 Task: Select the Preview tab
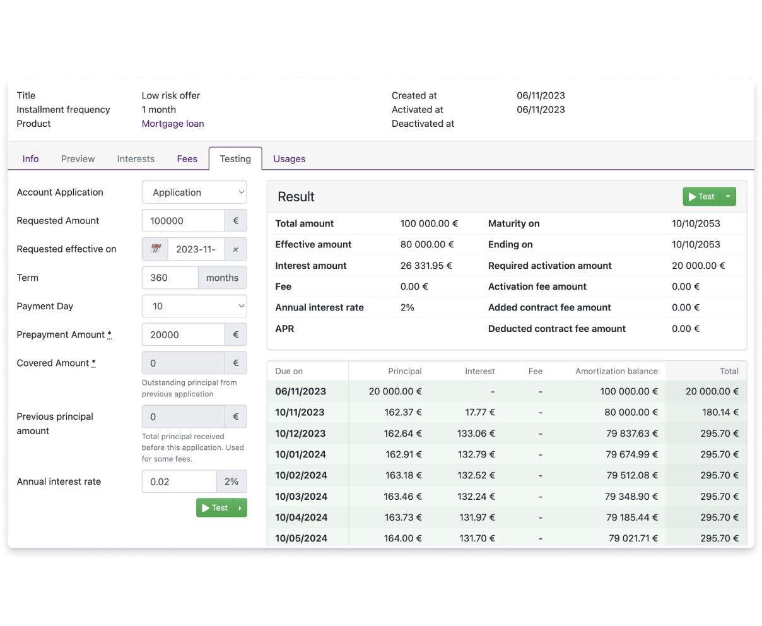pyautogui.click(x=78, y=159)
